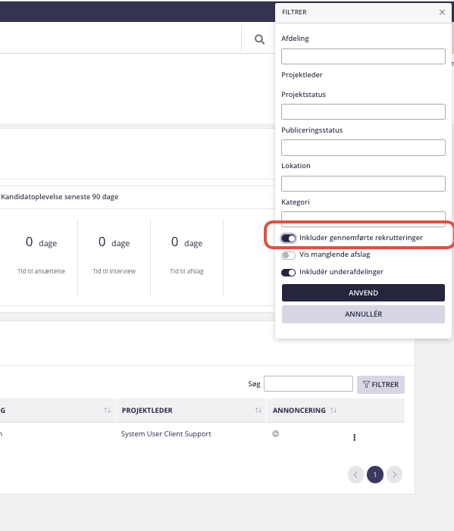The image size is (454, 531).
Task: Enable the Vis manglende afslag toggle
Action: [288, 255]
